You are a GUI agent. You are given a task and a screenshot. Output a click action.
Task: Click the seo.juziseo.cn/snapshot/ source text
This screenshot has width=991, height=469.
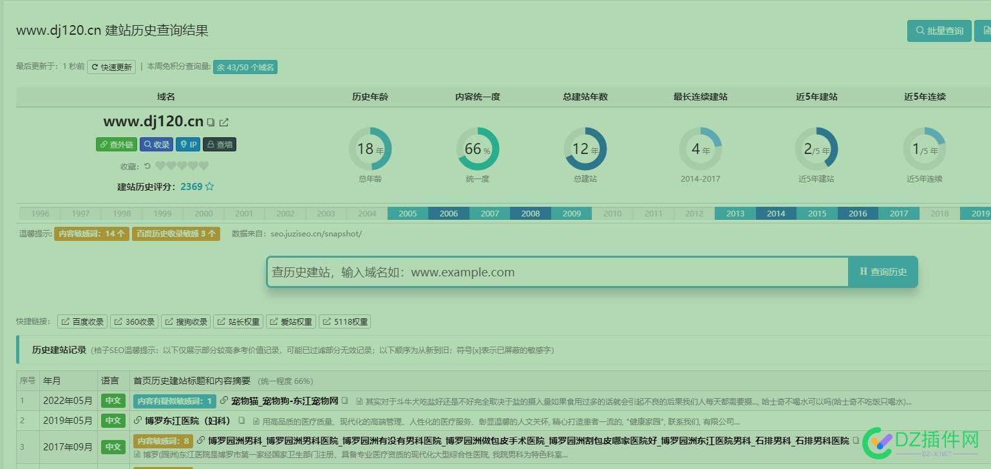pyautogui.click(x=316, y=233)
